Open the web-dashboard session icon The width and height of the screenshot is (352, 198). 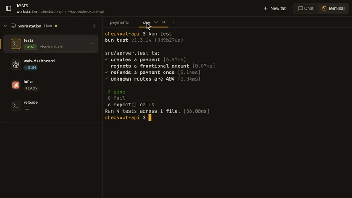[16, 64]
